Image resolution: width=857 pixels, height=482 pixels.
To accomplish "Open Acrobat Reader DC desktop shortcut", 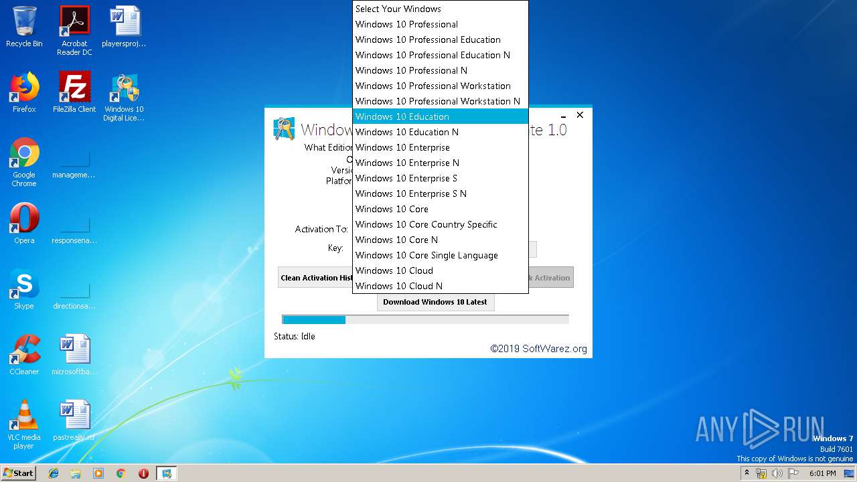I will pyautogui.click(x=74, y=30).
